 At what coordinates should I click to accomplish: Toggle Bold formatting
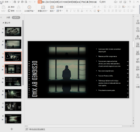point(67,11)
